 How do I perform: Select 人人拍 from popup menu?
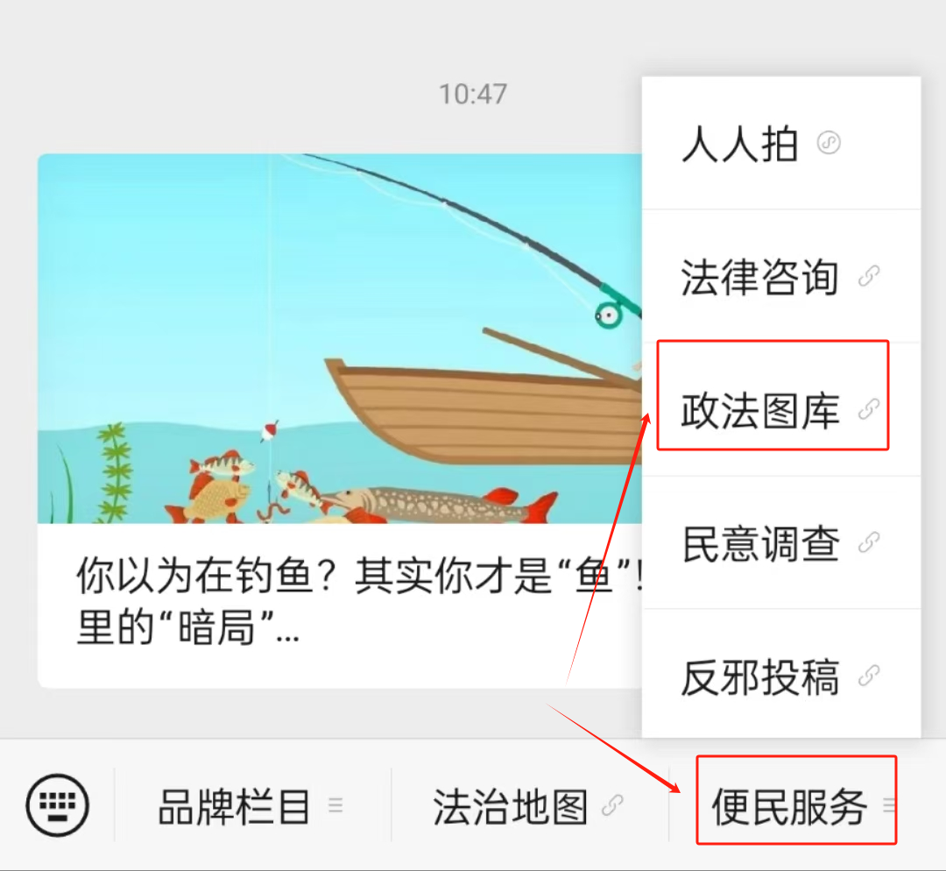(x=781, y=143)
